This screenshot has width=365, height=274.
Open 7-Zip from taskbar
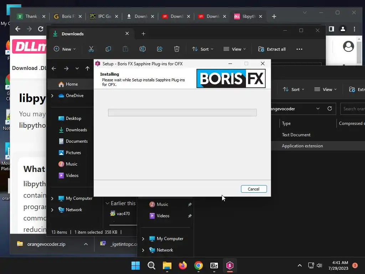pos(214,265)
